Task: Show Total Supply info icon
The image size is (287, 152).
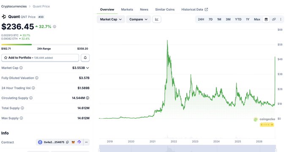Action: pyautogui.click(x=22, y=108)
